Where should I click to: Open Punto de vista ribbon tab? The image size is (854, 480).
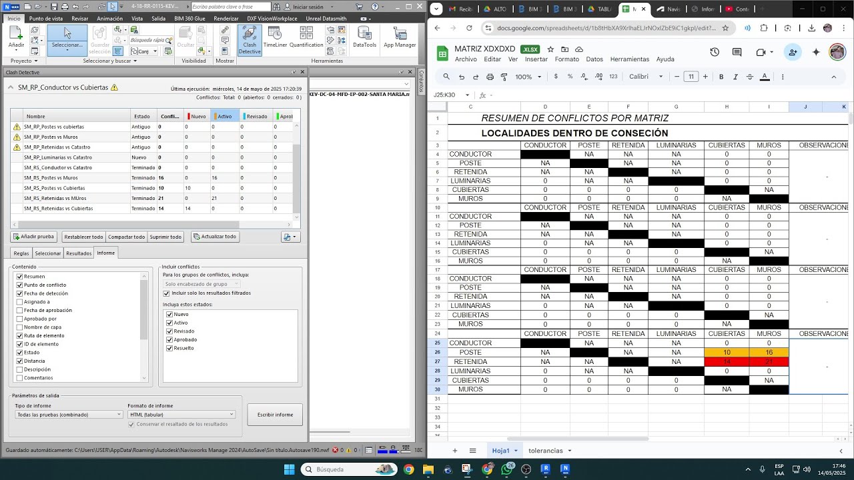coord(46,19)
